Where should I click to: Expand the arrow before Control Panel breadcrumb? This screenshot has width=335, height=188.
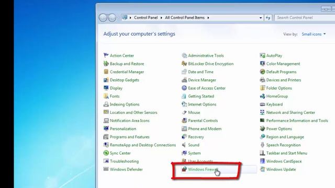tap(130, 18)
